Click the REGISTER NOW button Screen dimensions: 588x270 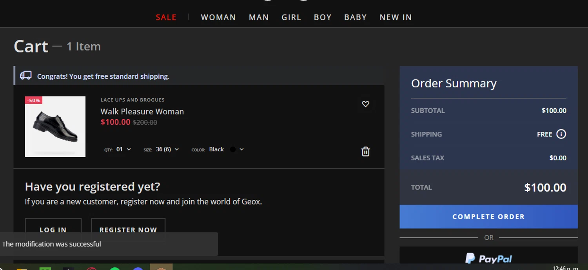128,230
